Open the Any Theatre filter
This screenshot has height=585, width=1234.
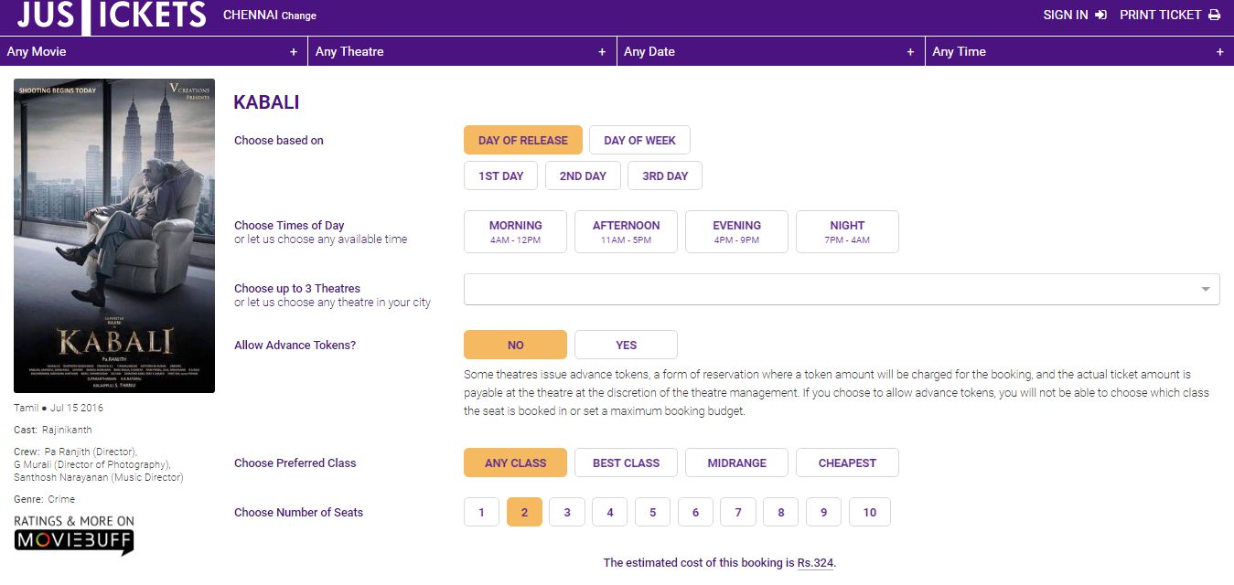(x=462, y=51)
